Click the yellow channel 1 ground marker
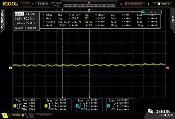Image resolution: width=175 pixels, height=119 pixels. click(11, 68)
